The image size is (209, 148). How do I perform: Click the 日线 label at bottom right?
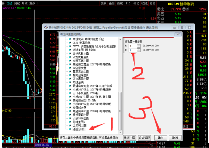(x=151, y=145)
